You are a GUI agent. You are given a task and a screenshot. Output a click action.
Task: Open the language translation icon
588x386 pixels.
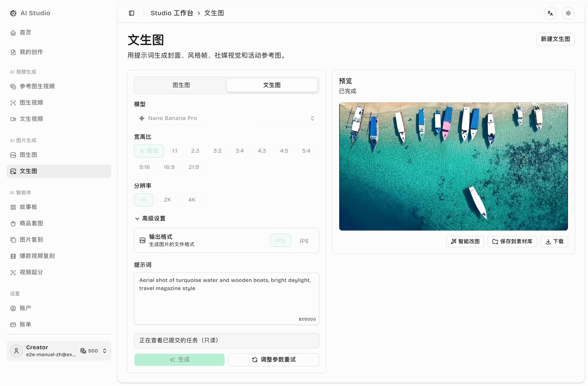(550, 13)
